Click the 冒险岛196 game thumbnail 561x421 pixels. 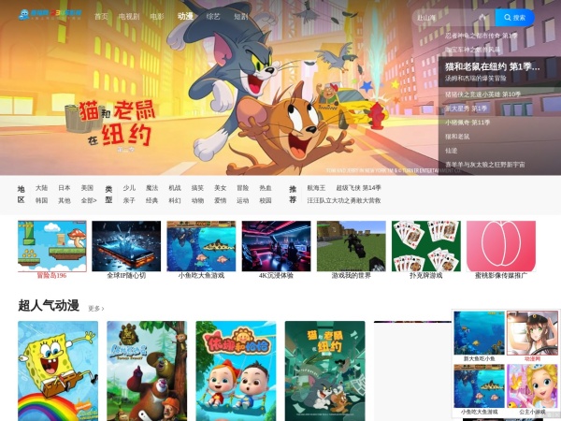coord(51,247)
